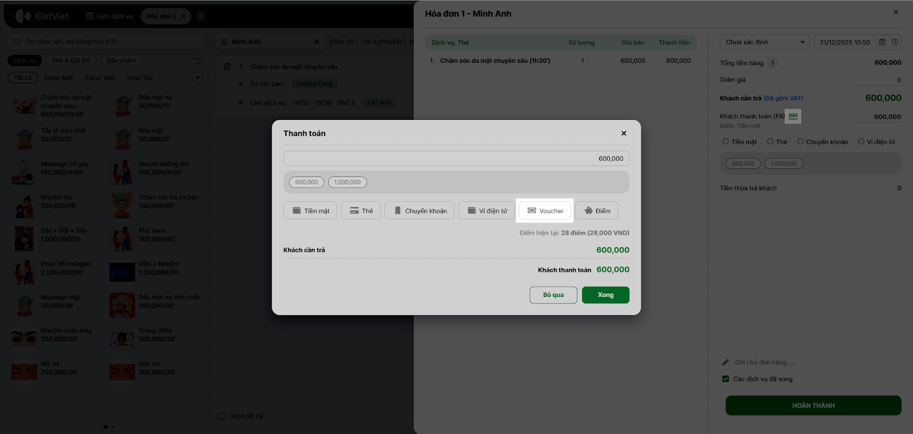Add Nối mi service thumbnail

click(24, 372)
